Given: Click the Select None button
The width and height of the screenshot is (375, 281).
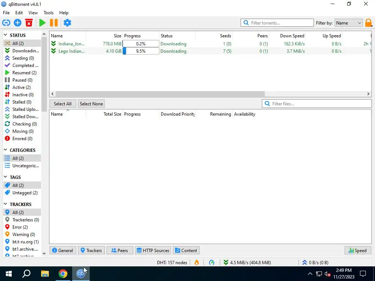Looking at the screenshot, I should pos(91,104).
